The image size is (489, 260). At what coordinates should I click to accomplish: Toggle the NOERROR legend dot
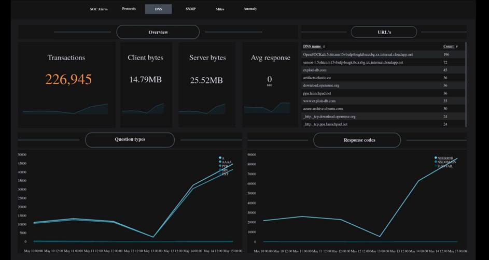point(436,158)
